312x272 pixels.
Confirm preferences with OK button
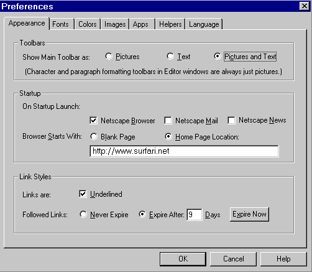click(183, 259)
